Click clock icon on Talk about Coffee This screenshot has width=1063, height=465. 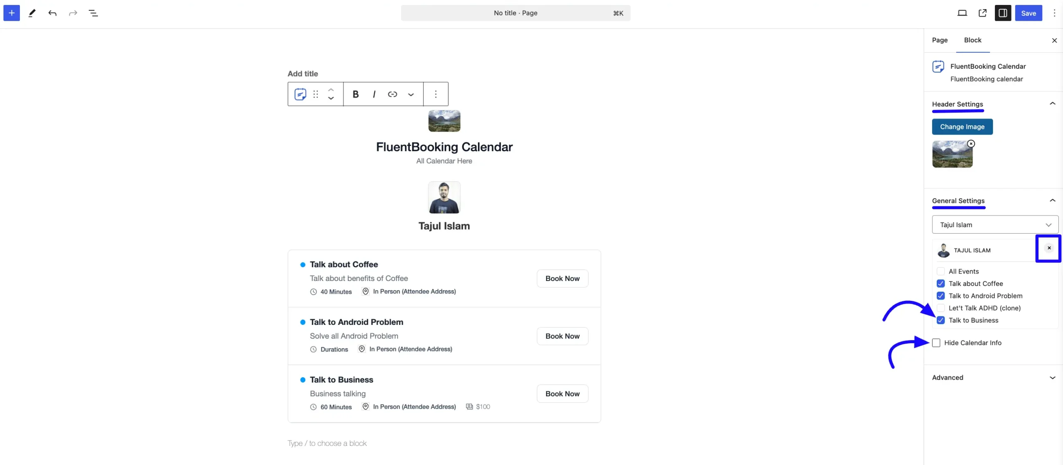click(314, 292)
